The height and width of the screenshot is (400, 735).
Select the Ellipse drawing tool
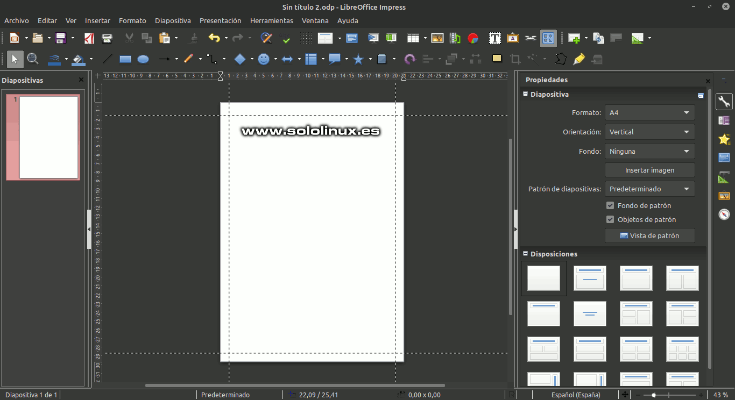click(x=143, y=59)
